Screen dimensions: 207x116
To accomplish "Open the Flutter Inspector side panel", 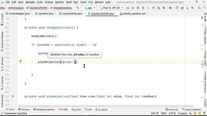I will click(x=205, y=35).
